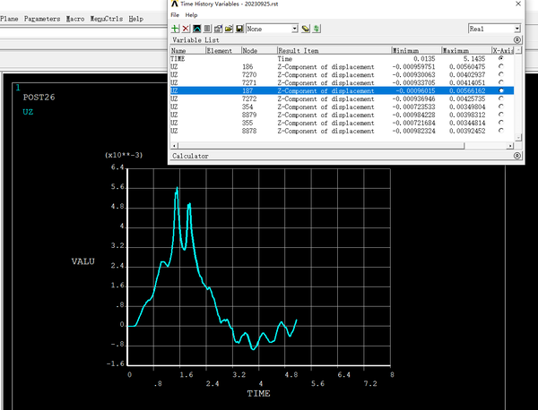Click the Delete Data red X icon
Screen dimensions: 538x410
point(187,29)
